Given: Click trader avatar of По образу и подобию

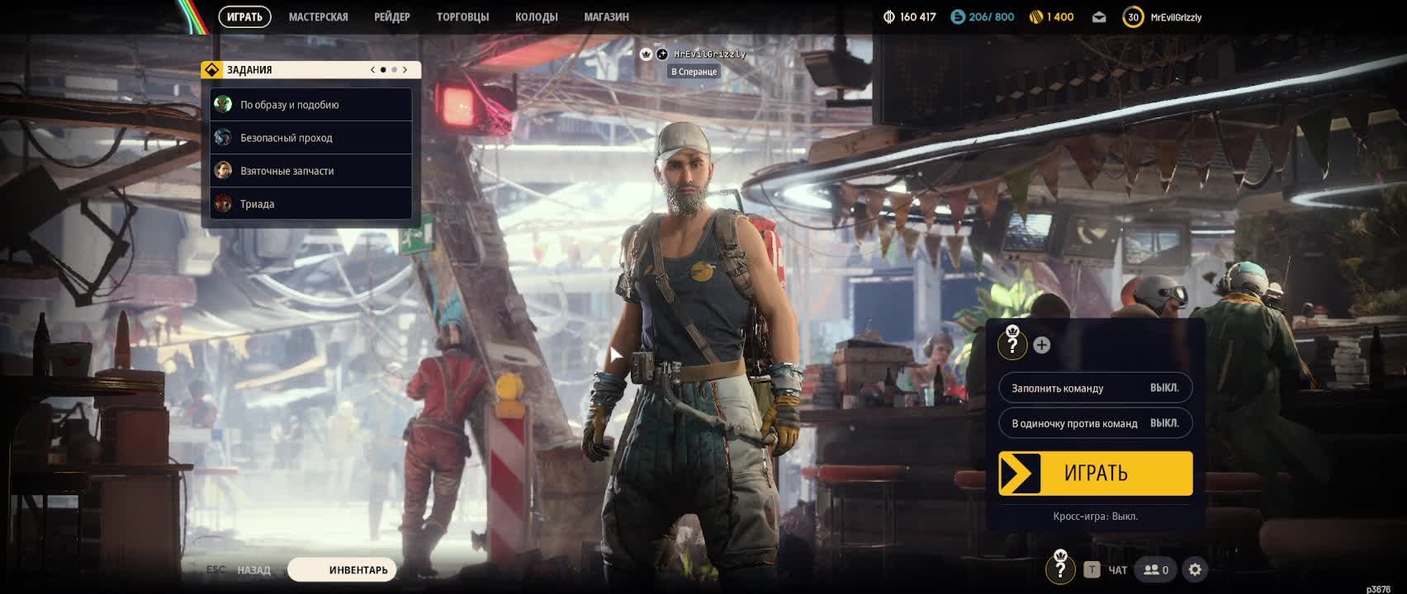Looking at the screenshot, I should 223,104.
